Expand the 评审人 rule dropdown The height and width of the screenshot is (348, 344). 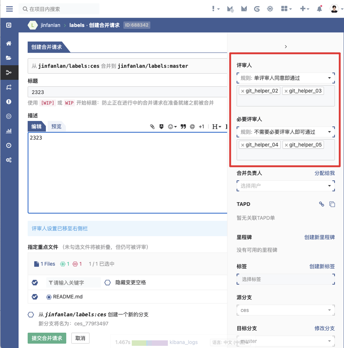click(286, 78)
